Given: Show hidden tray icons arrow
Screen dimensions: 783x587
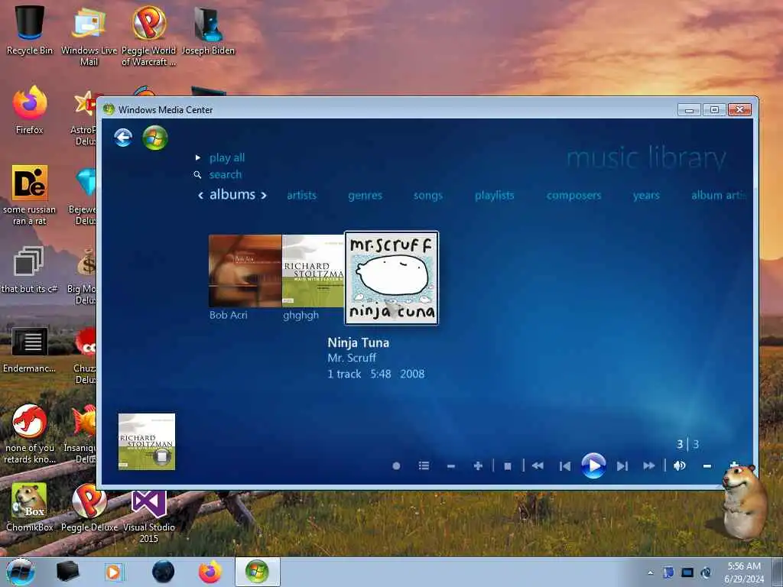Looking at the screenshot, I should pyautogui.click(x=650, y=572).
